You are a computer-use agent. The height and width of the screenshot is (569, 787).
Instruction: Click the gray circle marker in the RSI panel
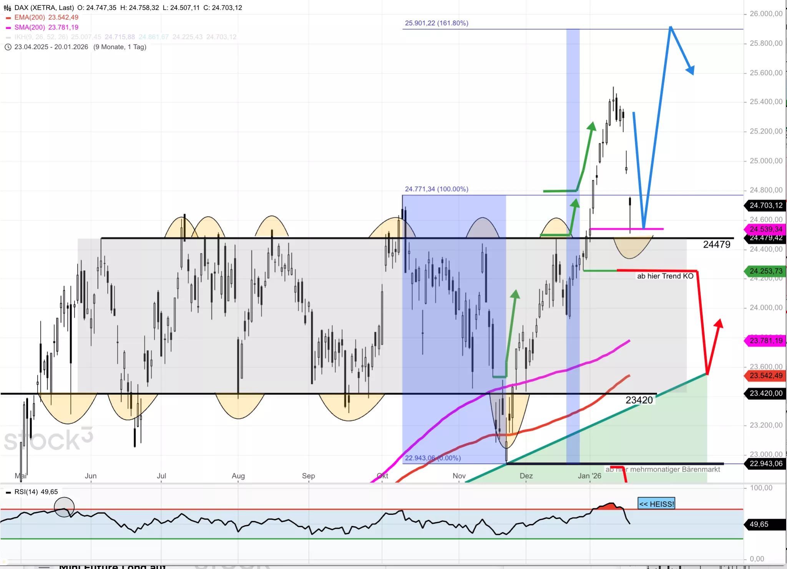click(x=64, y=507)
